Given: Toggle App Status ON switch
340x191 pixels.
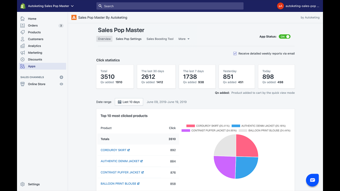Looking at the screenshot, I should 284,37.
